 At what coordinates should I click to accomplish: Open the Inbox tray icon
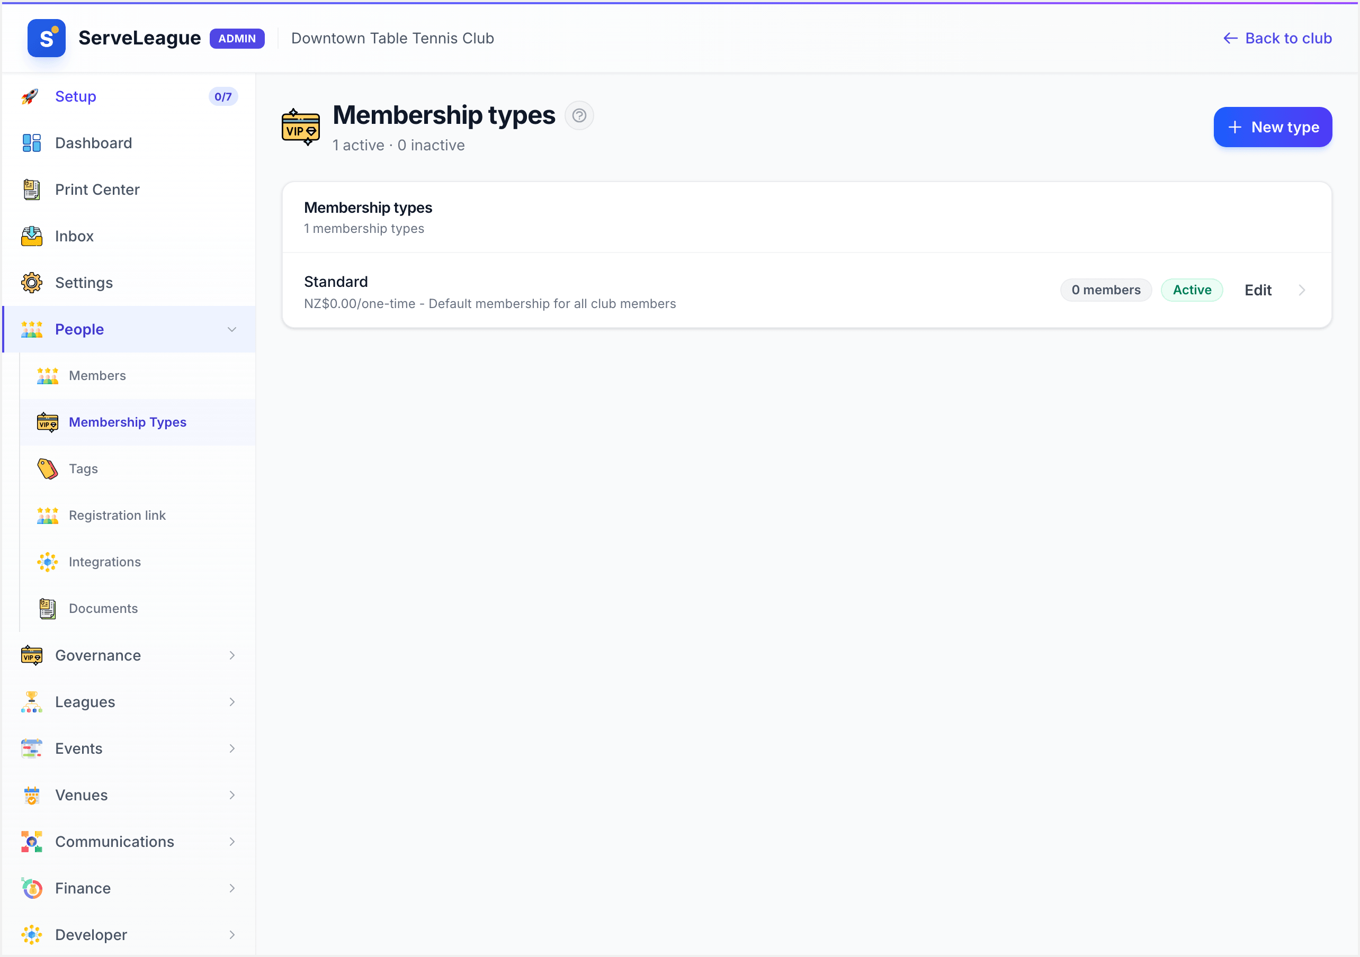point(31,236)
